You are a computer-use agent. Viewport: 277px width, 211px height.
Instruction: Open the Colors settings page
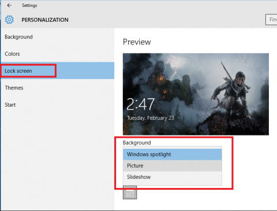pos(57,54)
